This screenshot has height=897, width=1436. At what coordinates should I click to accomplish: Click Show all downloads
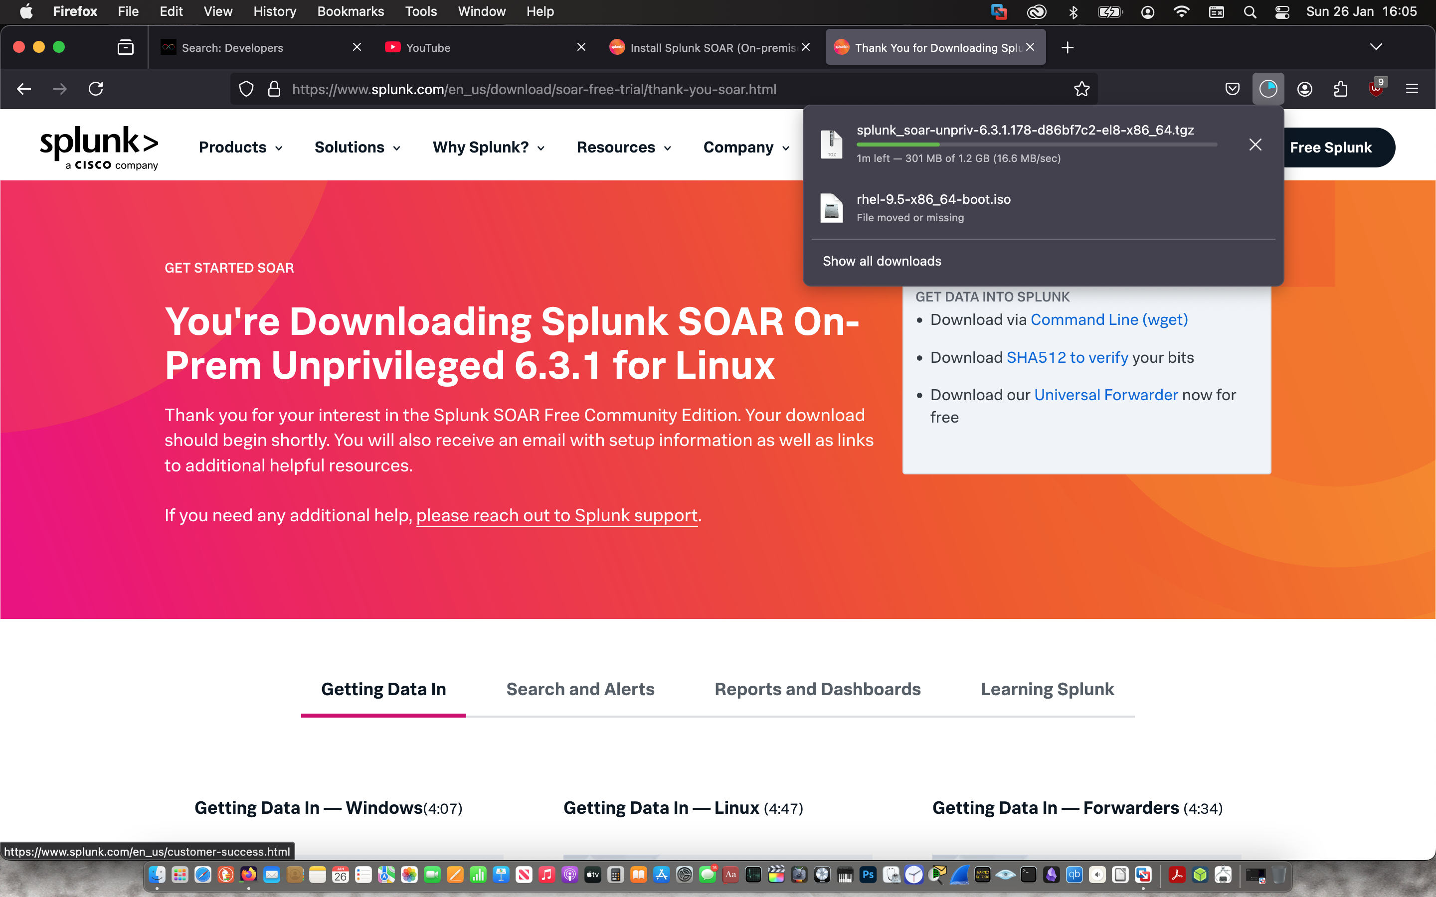pyautogui.click(x=882, y=261)
